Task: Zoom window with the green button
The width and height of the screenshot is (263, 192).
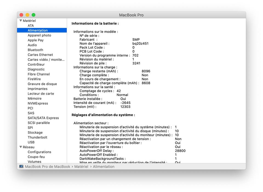Action: click(x=33, y=15)
